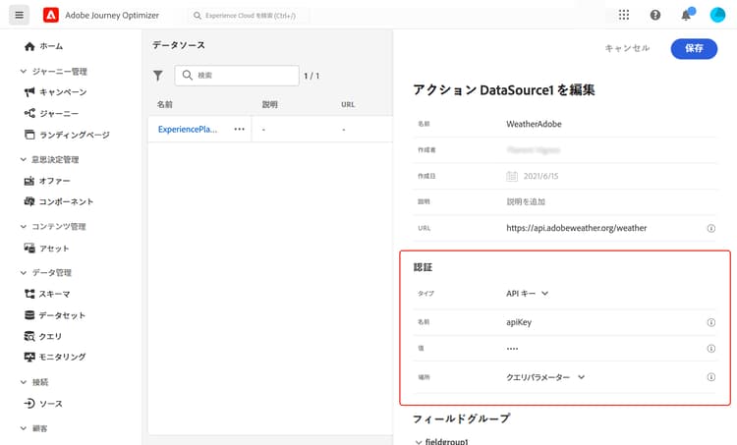Click キャンセル to discard changes
The height and width of the screenshot is (445, 737).
[627, 48]
